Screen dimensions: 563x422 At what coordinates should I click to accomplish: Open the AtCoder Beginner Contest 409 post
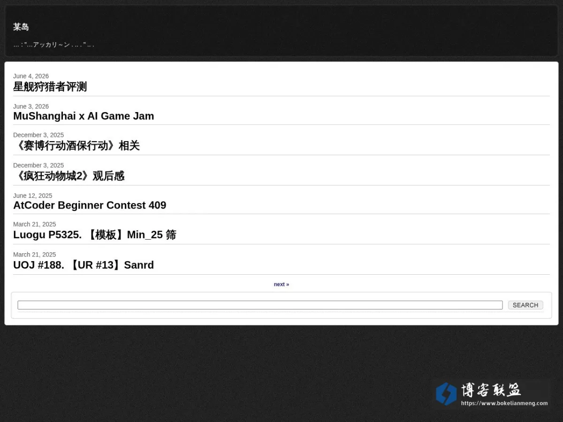click(x=90, y=205)
